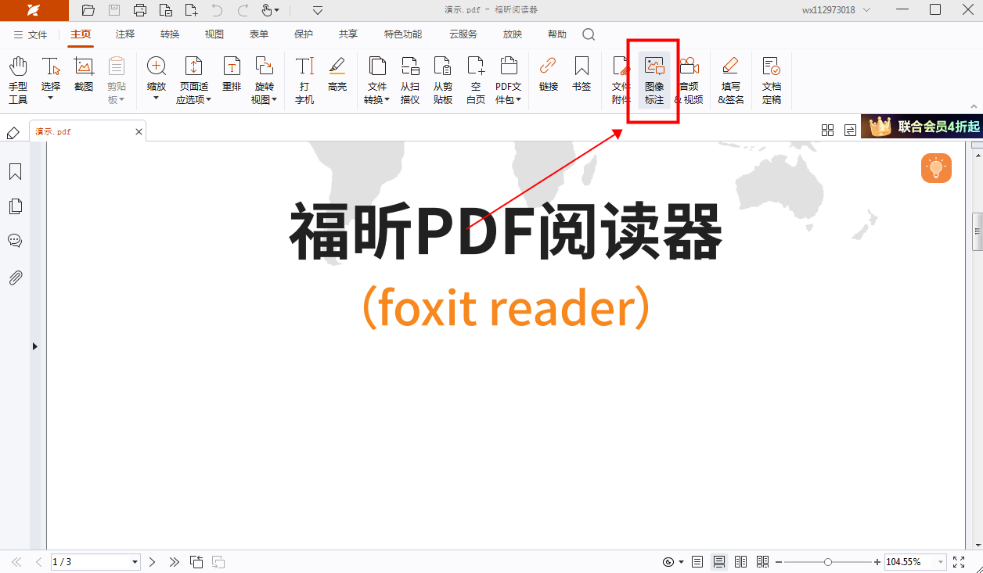Toggle continuous page view mode

[718, 561]
